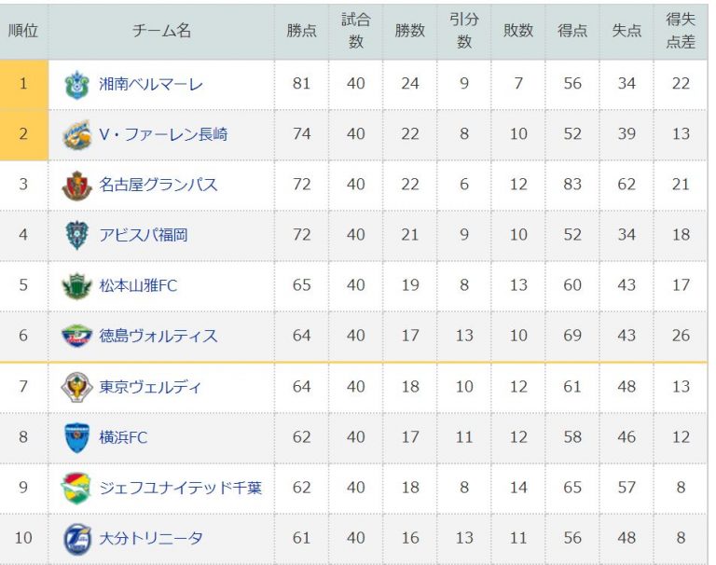This screenshot has width=716, height=565.
Task: Click the Tokushima Vortis team logo
Action: tap(76, 337)
